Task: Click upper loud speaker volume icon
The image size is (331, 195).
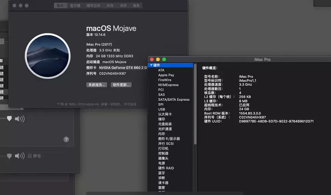Action: tap(20, 119)
